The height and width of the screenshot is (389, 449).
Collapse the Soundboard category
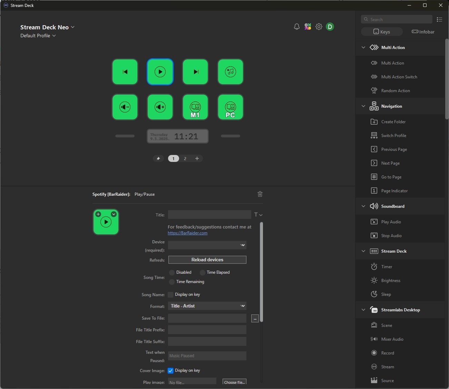pyautogui.click(x=363, y=206)
